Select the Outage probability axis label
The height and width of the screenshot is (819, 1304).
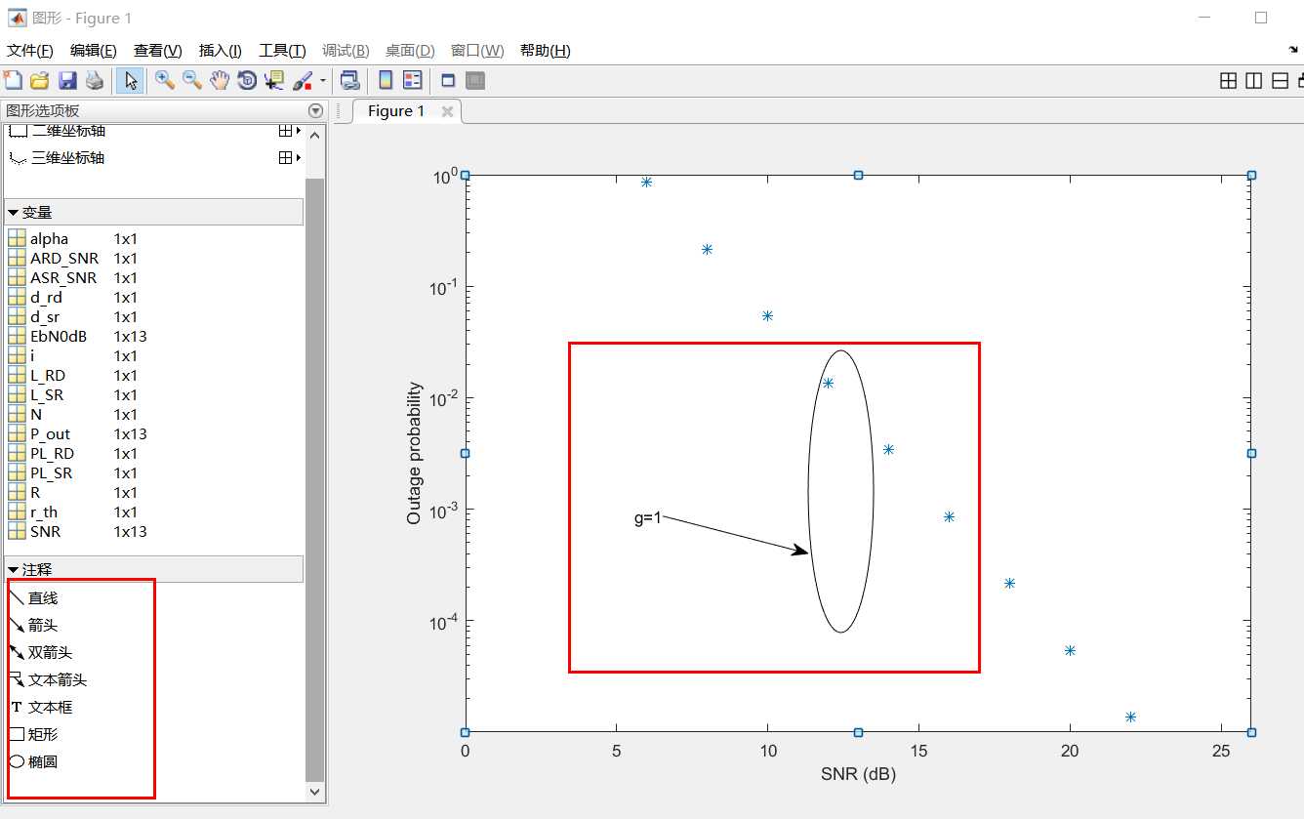coord(415,453)
